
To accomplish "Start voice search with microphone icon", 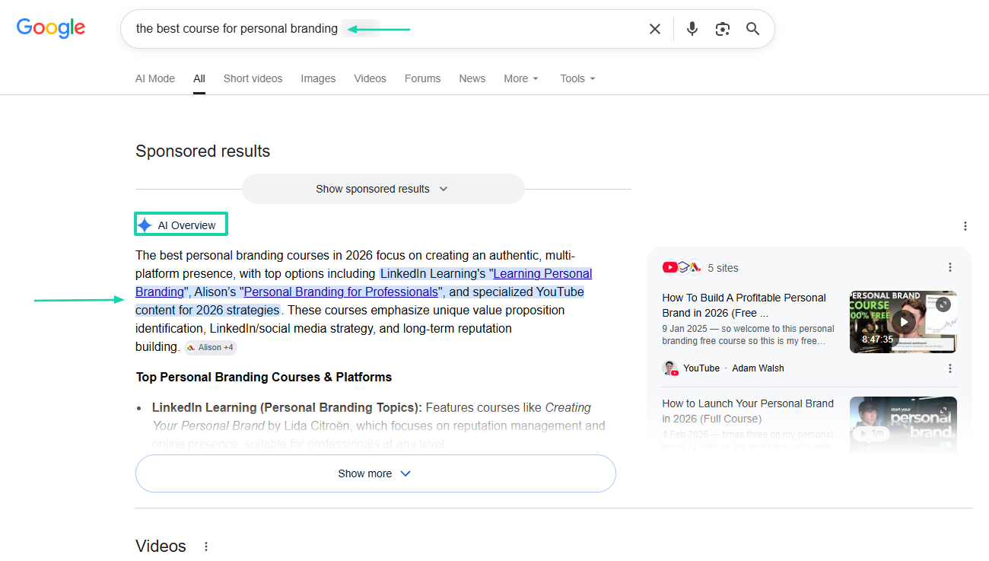I will pyautogui.click(x=692, y=29).
